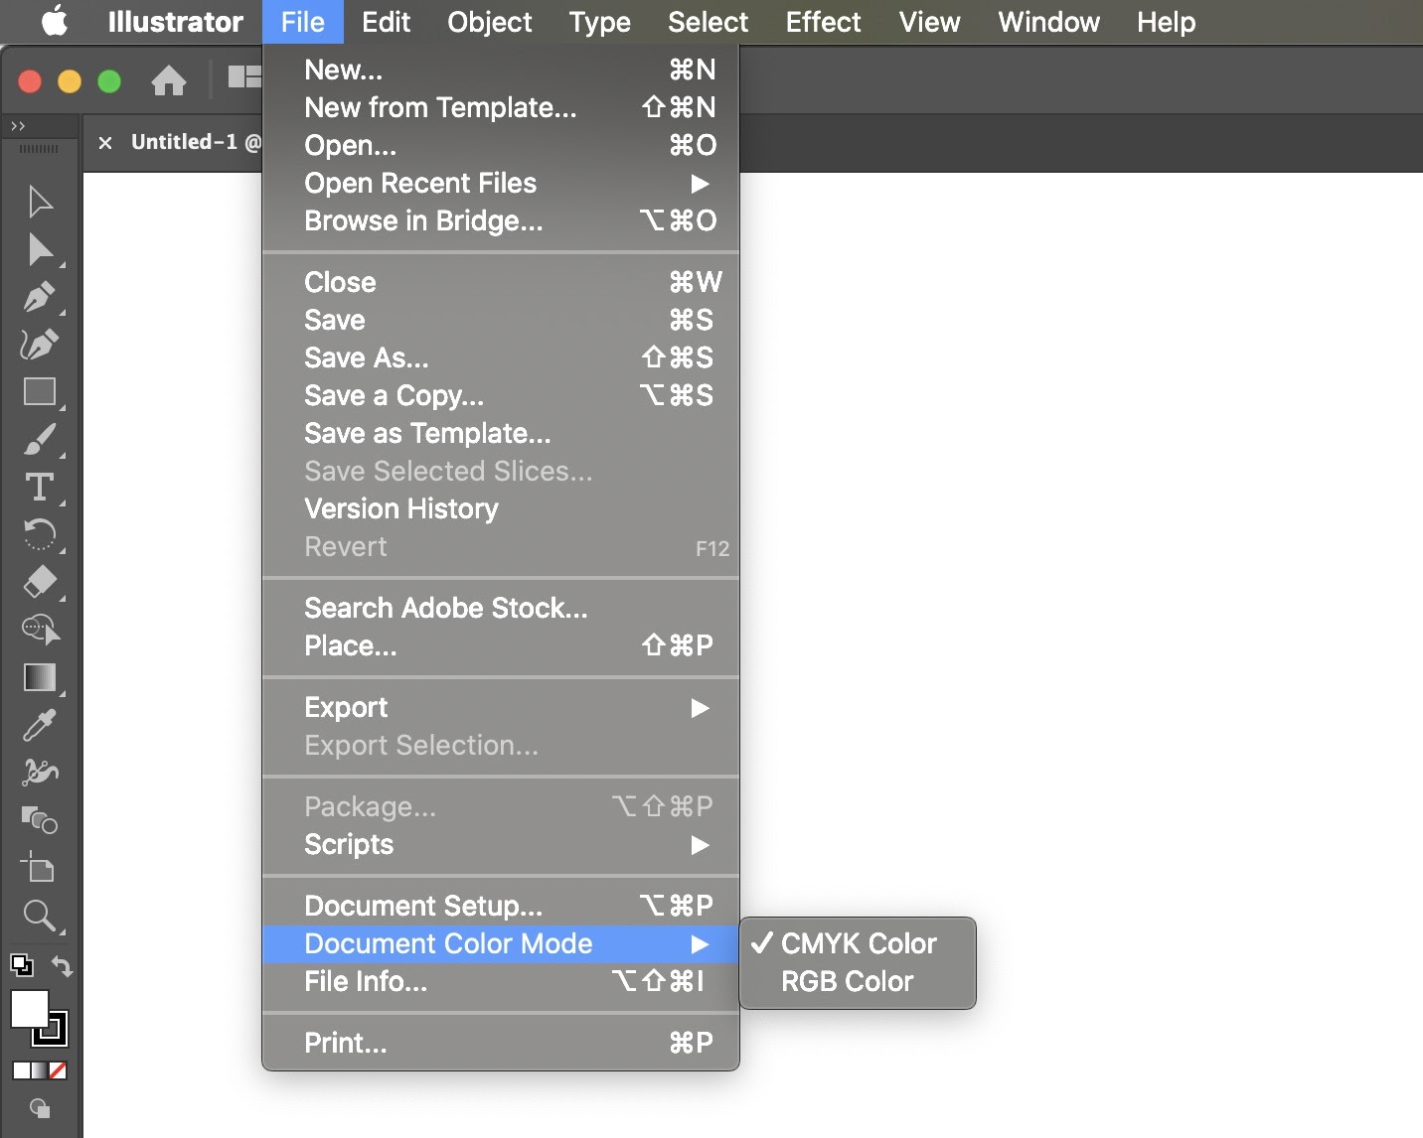Screen dimensions: 1423x1138
Task: Select the Selection tool arrow
Action: click(40, 201)
